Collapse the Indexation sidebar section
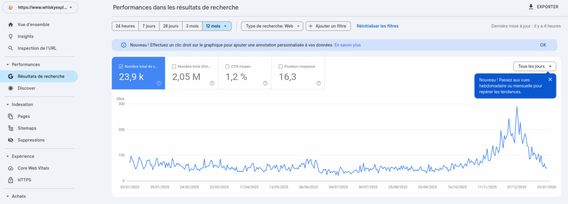Viewport: 568px width, 204px height. point(8,105)
